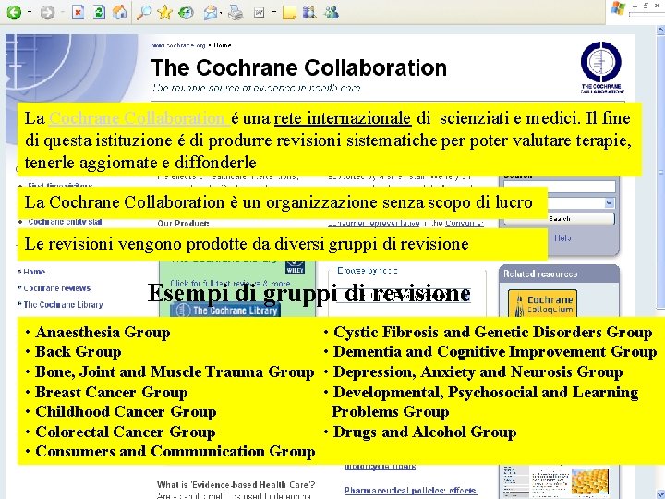Select the Breast Cancer Group entry
665x499 pixels.
111,392
